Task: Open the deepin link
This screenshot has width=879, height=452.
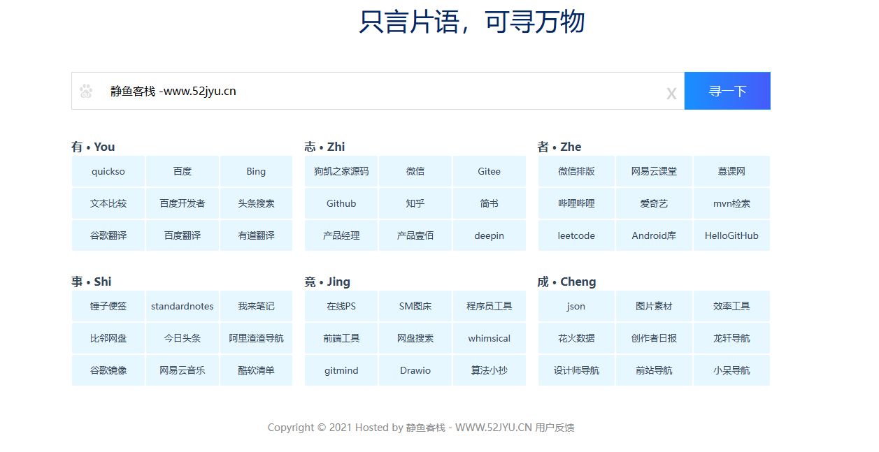Action: (489, 235)
